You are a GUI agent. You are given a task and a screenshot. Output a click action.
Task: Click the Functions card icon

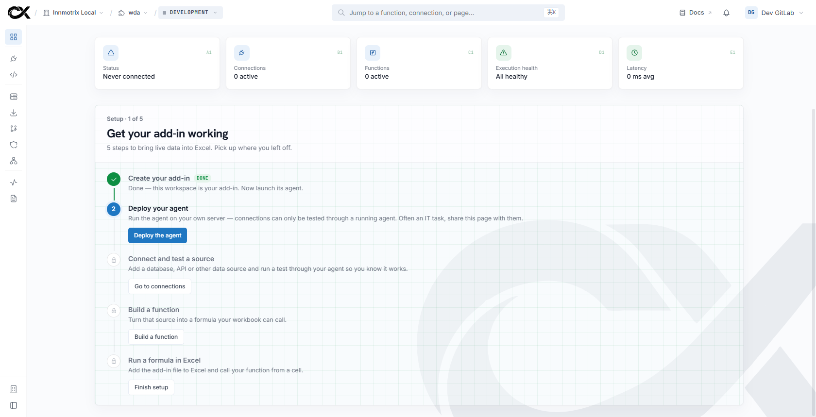[x=373, y=52]
